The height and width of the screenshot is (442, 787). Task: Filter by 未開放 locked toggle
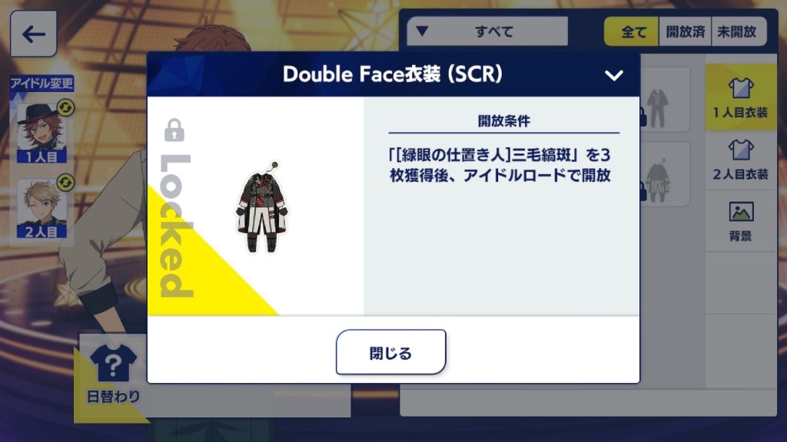pyautogui.click(x=739, y=31)
